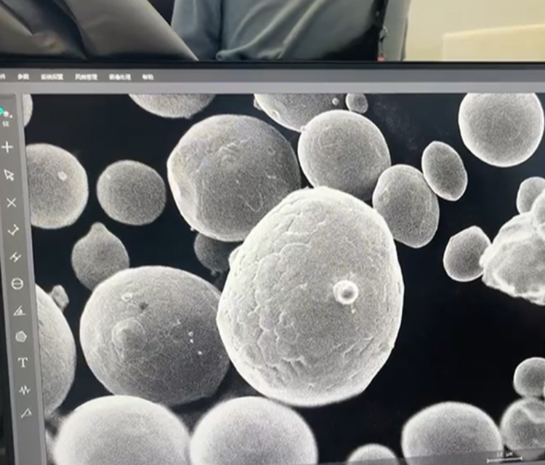The width and height of the screenshot is (545, 465).
Task: Choose the angle measurement tool
Action: pos(20,311)
